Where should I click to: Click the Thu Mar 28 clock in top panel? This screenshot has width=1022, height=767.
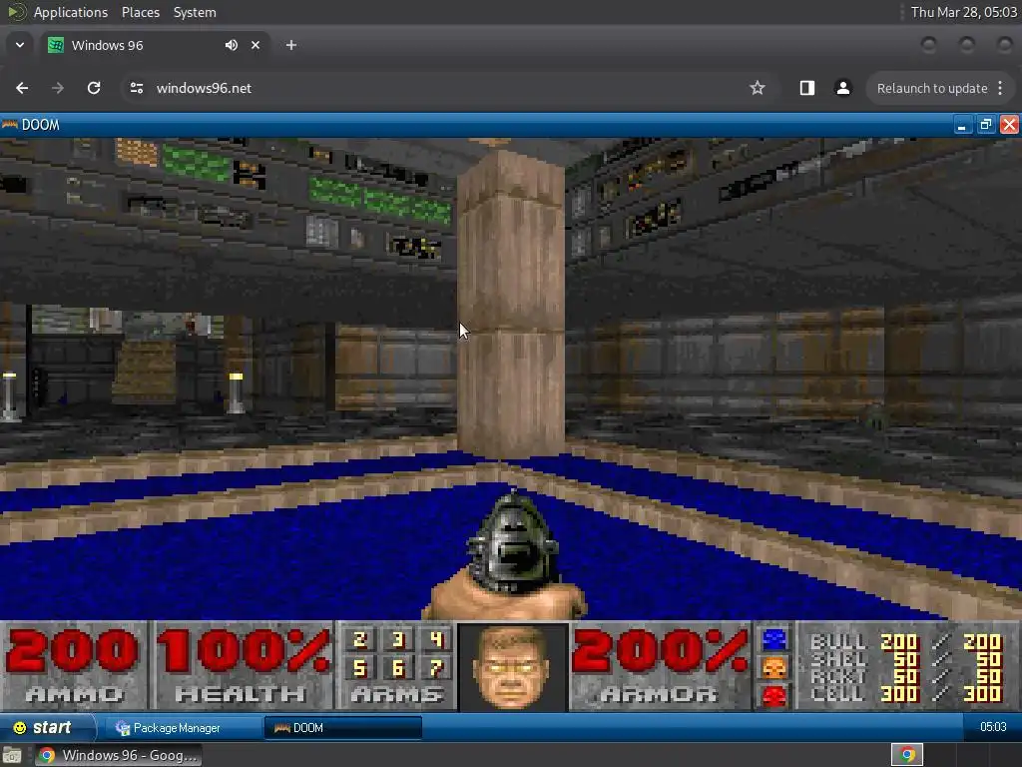pos(963,12)
